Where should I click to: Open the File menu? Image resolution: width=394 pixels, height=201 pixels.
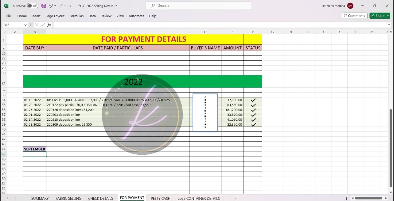[8, 16]
